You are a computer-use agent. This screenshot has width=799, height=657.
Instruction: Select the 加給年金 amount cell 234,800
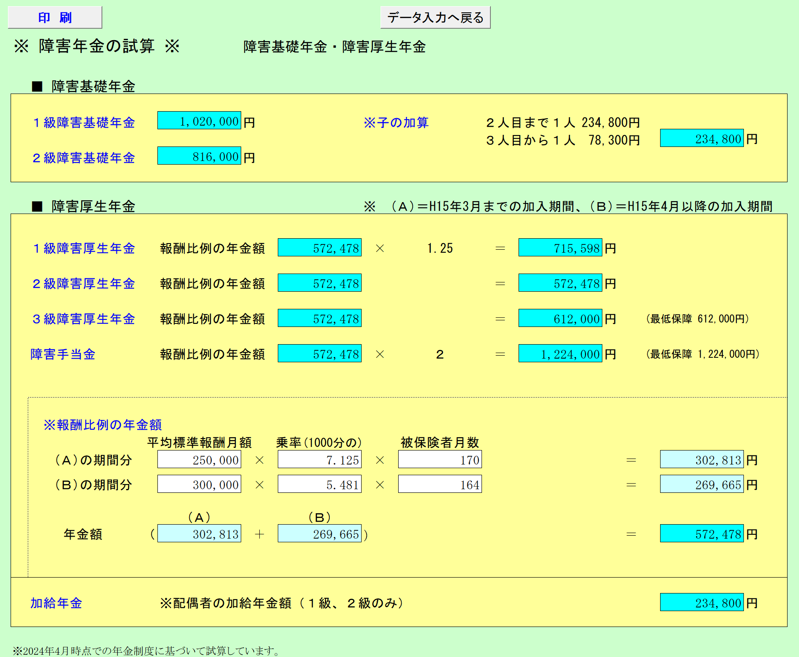coord(702,602)
